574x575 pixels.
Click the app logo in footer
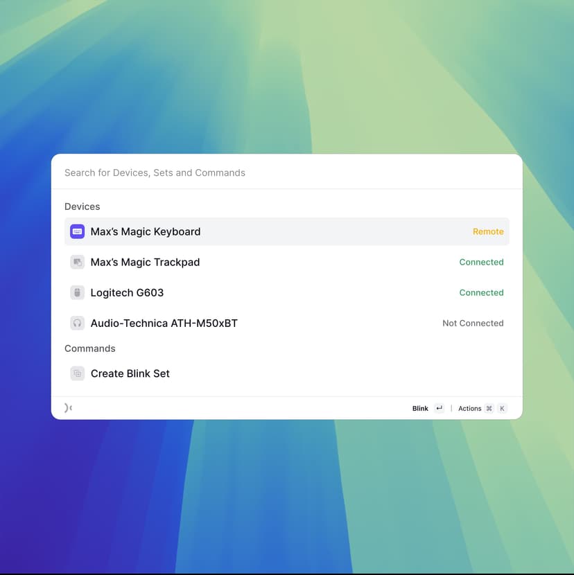(68, 408)
